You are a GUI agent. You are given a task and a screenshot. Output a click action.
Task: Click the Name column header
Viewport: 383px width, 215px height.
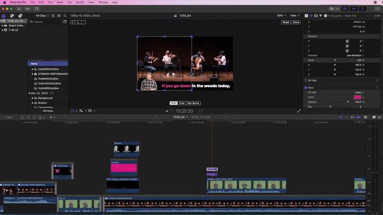[48, 64]
